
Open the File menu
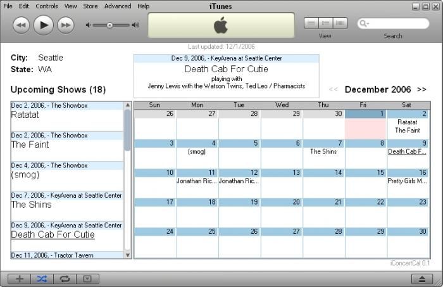click(8, 6)
